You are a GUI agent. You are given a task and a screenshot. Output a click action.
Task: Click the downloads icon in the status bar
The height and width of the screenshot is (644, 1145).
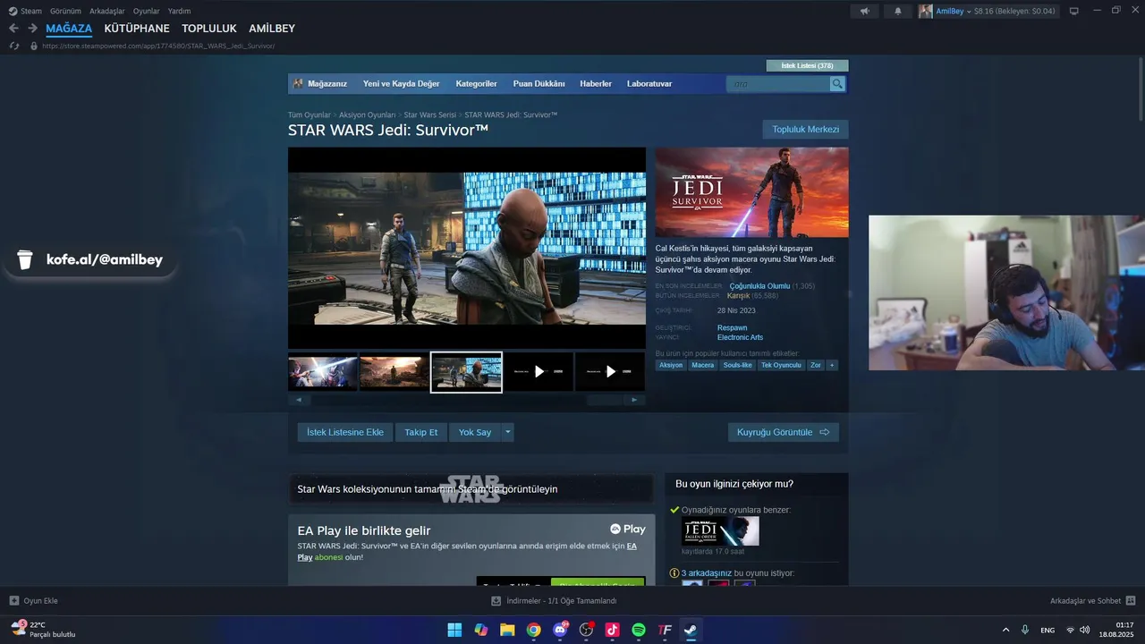coord(498,601)
